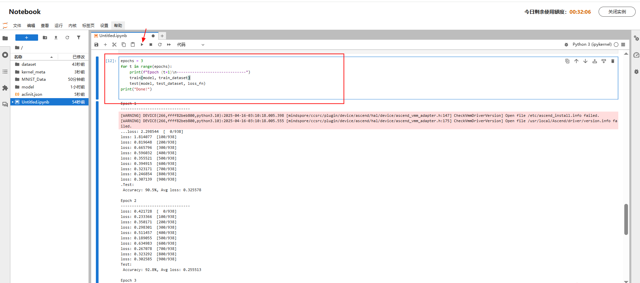Select the model folder

(49, 87)
